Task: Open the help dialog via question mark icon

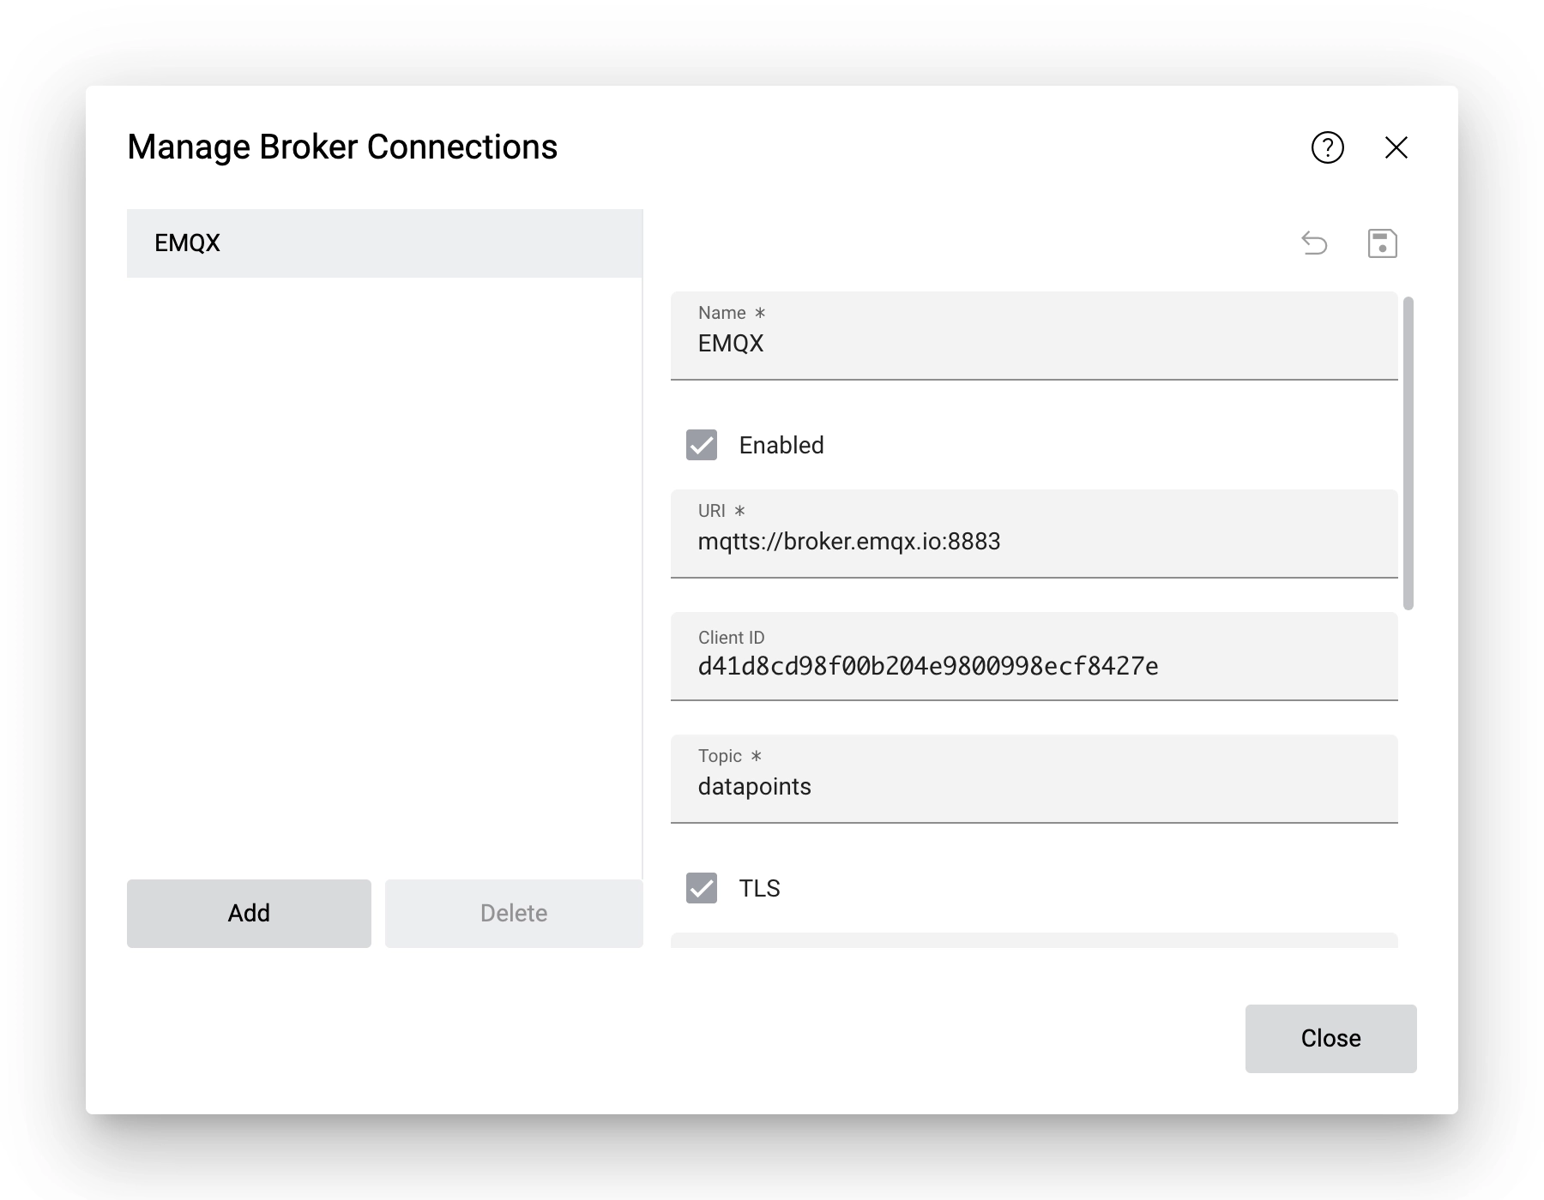Action: coord(1326,147)
